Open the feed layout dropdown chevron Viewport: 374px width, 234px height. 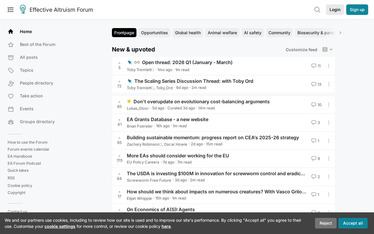[331, 49]
